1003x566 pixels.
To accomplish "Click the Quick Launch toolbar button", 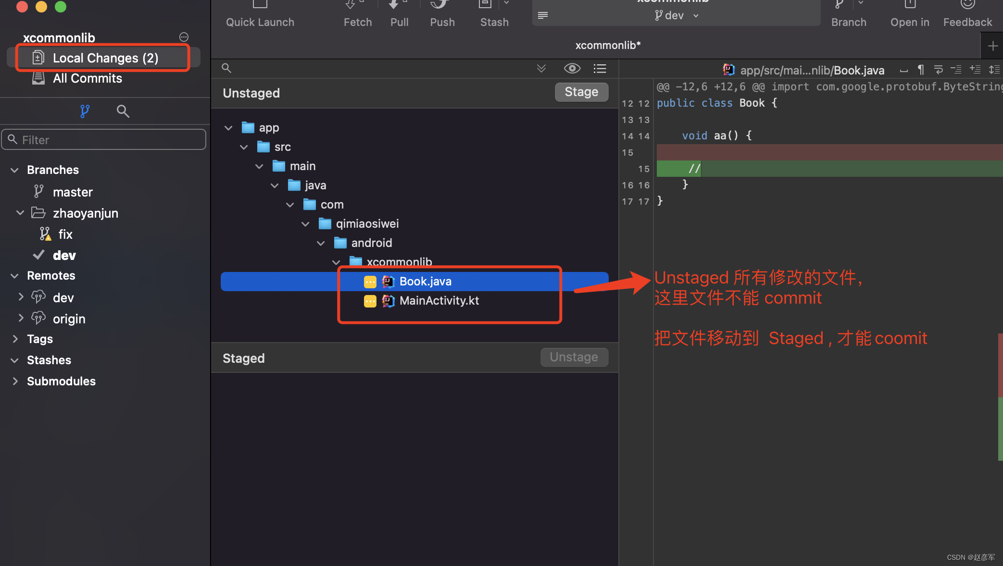I will [x=260, y=14].
